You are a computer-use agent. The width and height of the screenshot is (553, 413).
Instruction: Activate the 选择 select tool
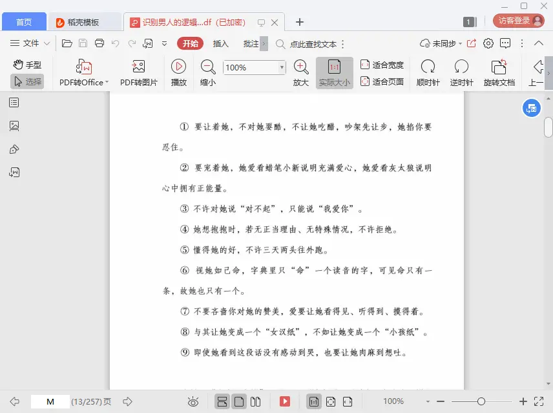(x=28, y=82)
